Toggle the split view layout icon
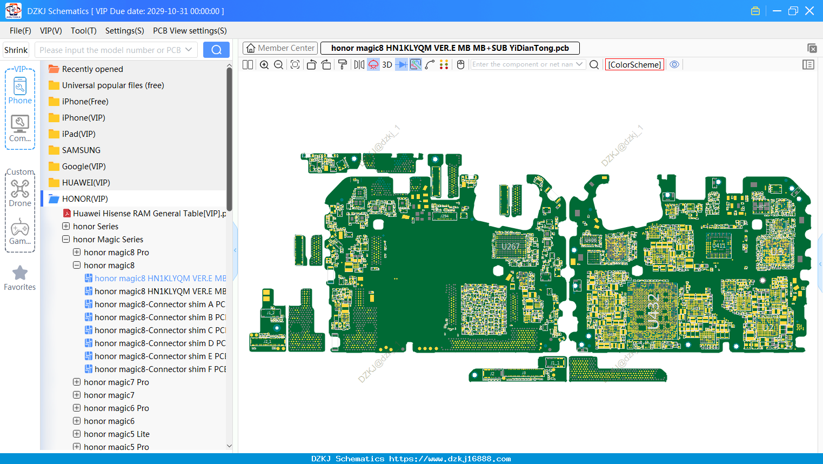Image resolution: width=823 pixels, height=464 pixels. coord(247,64)
